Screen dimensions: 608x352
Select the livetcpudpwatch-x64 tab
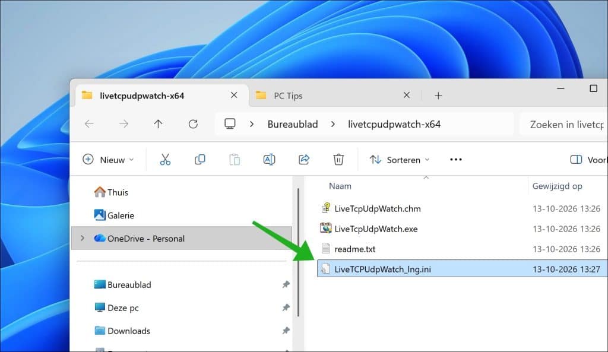[x=161, y=96]
